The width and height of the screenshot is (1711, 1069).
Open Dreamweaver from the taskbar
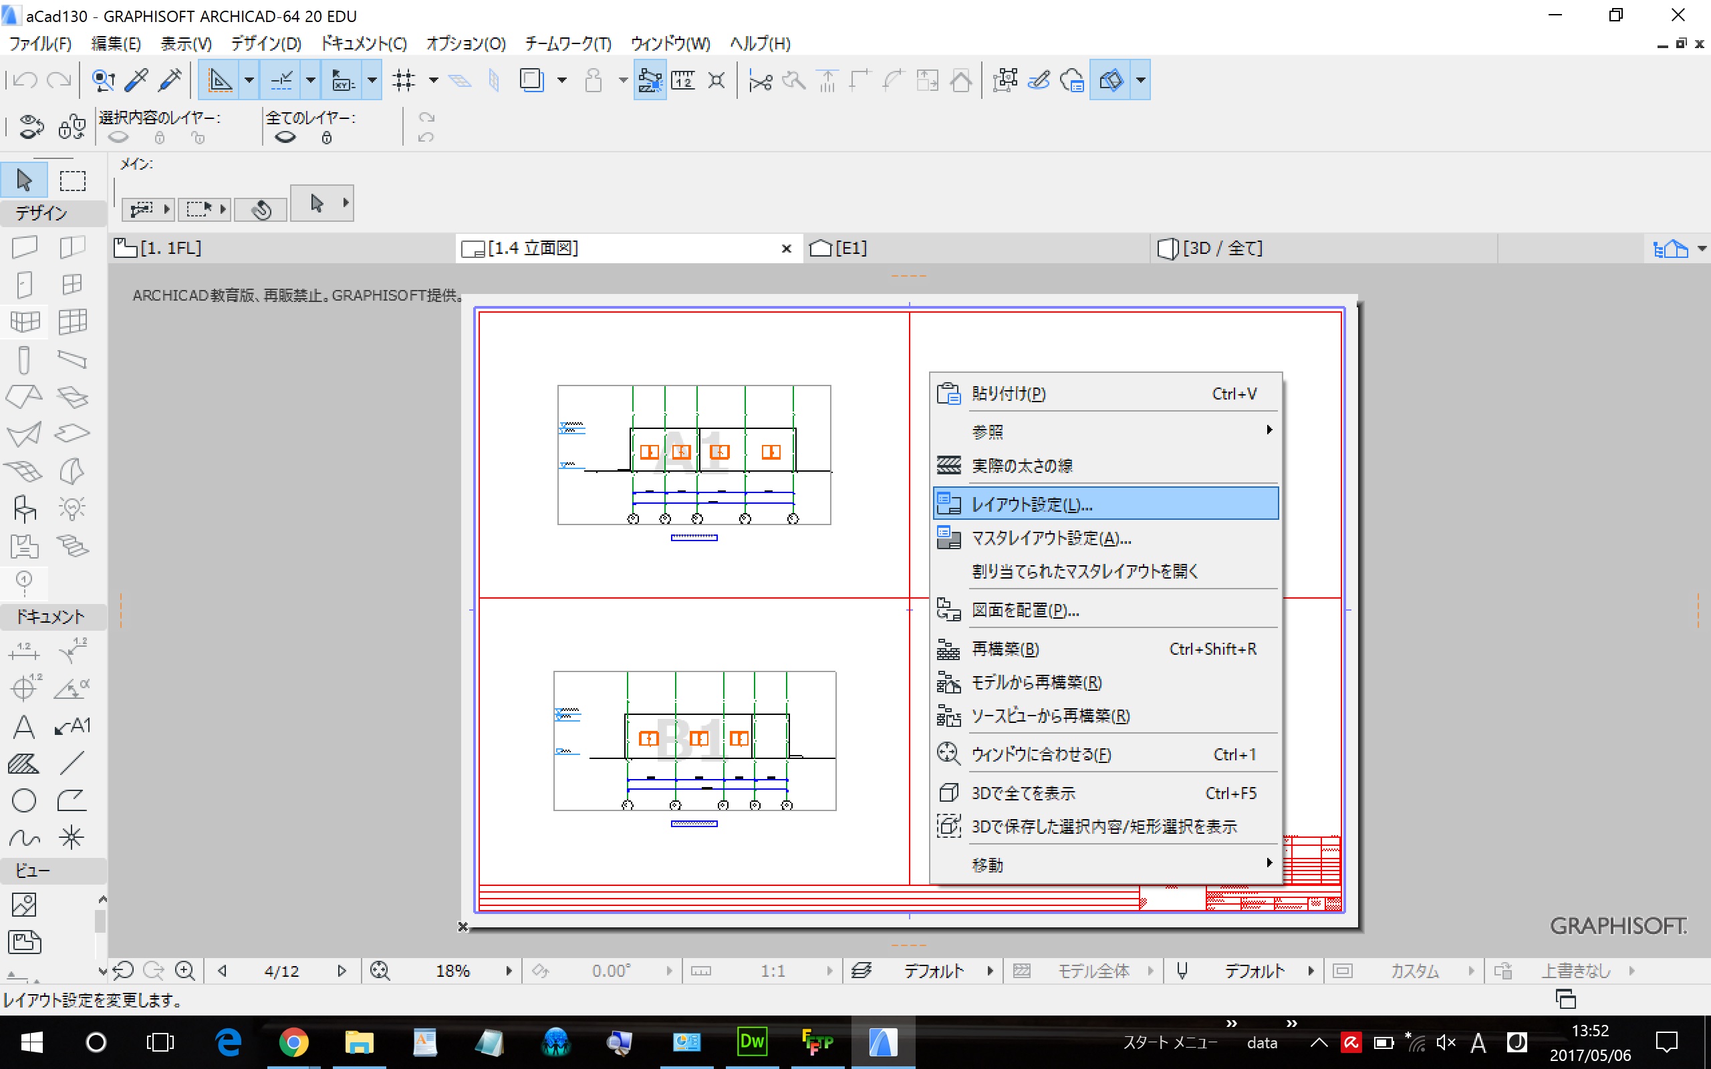pyautogui.click(x=751, y=1042)
